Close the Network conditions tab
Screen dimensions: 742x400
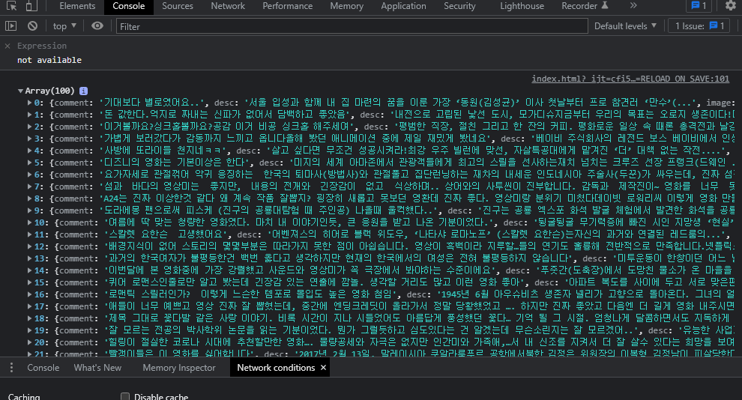[323, 367]
